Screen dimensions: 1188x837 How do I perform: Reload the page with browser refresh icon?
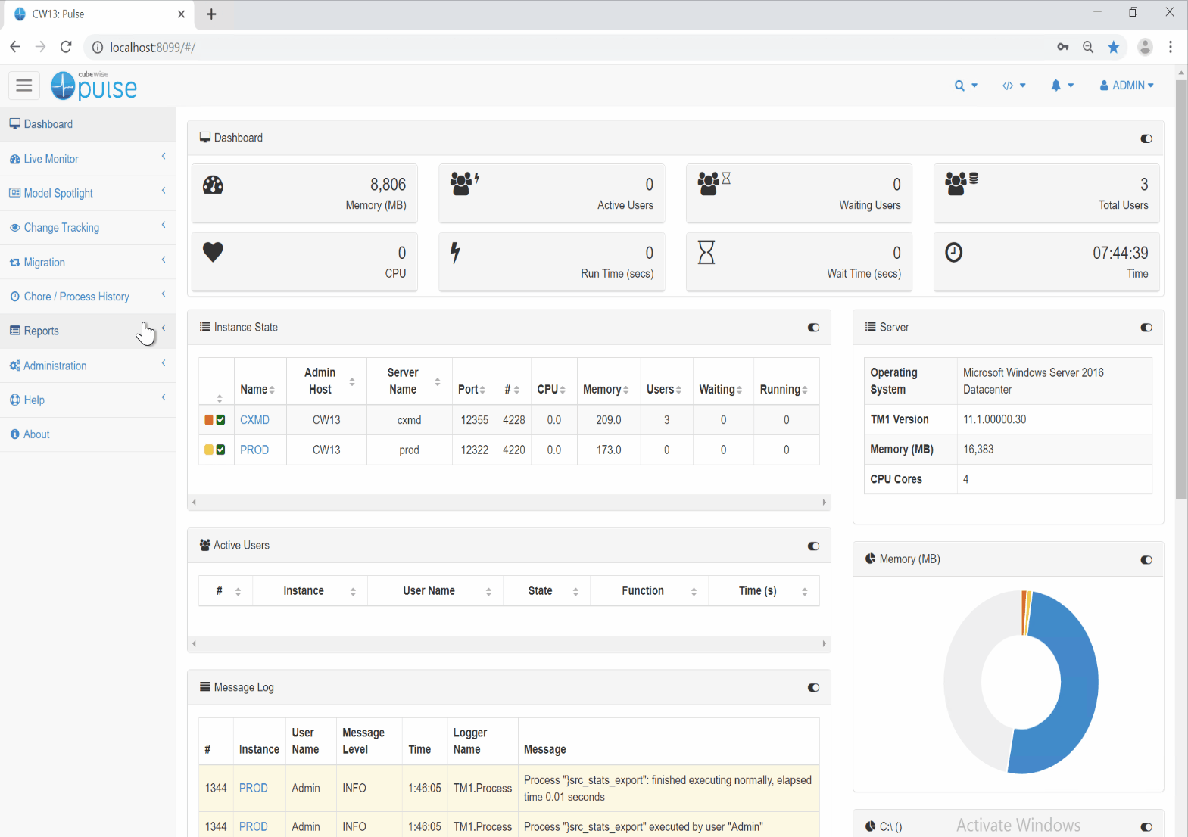point(66,47)
